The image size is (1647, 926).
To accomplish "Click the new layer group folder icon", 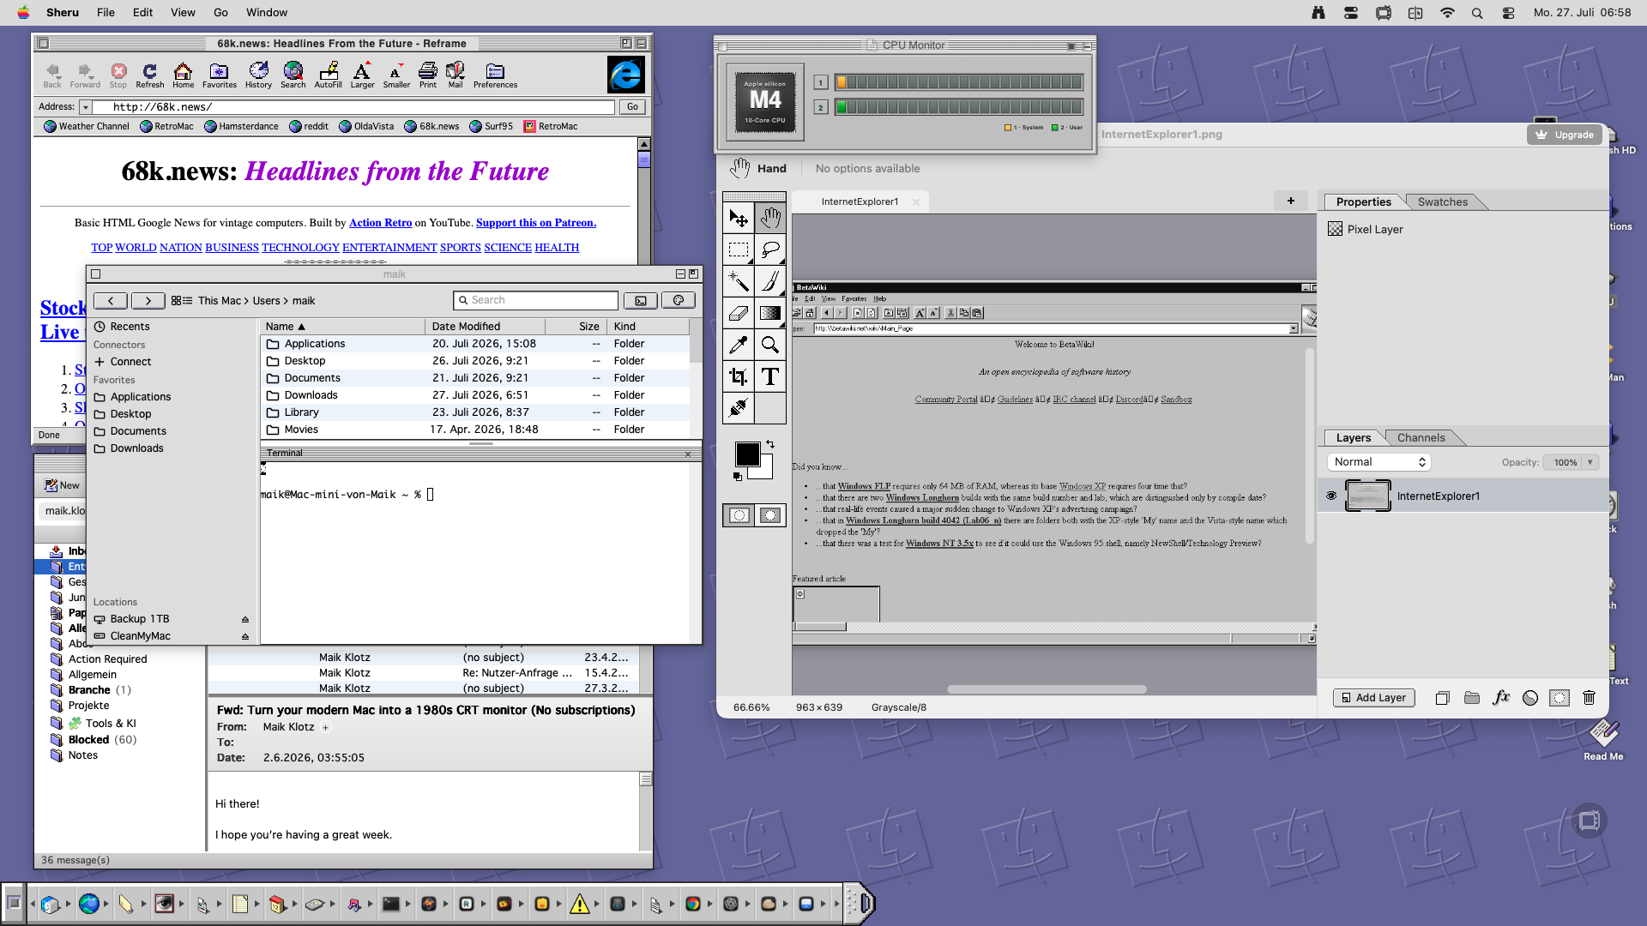I will tap(1472, 698).
